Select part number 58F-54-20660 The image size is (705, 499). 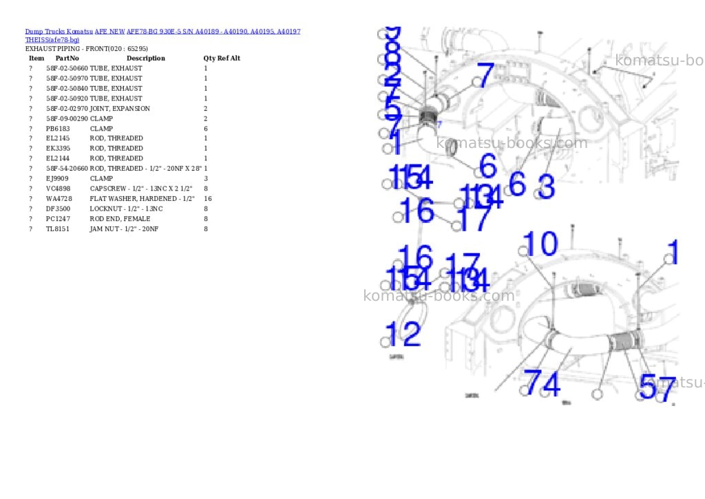tap(67, 169)
